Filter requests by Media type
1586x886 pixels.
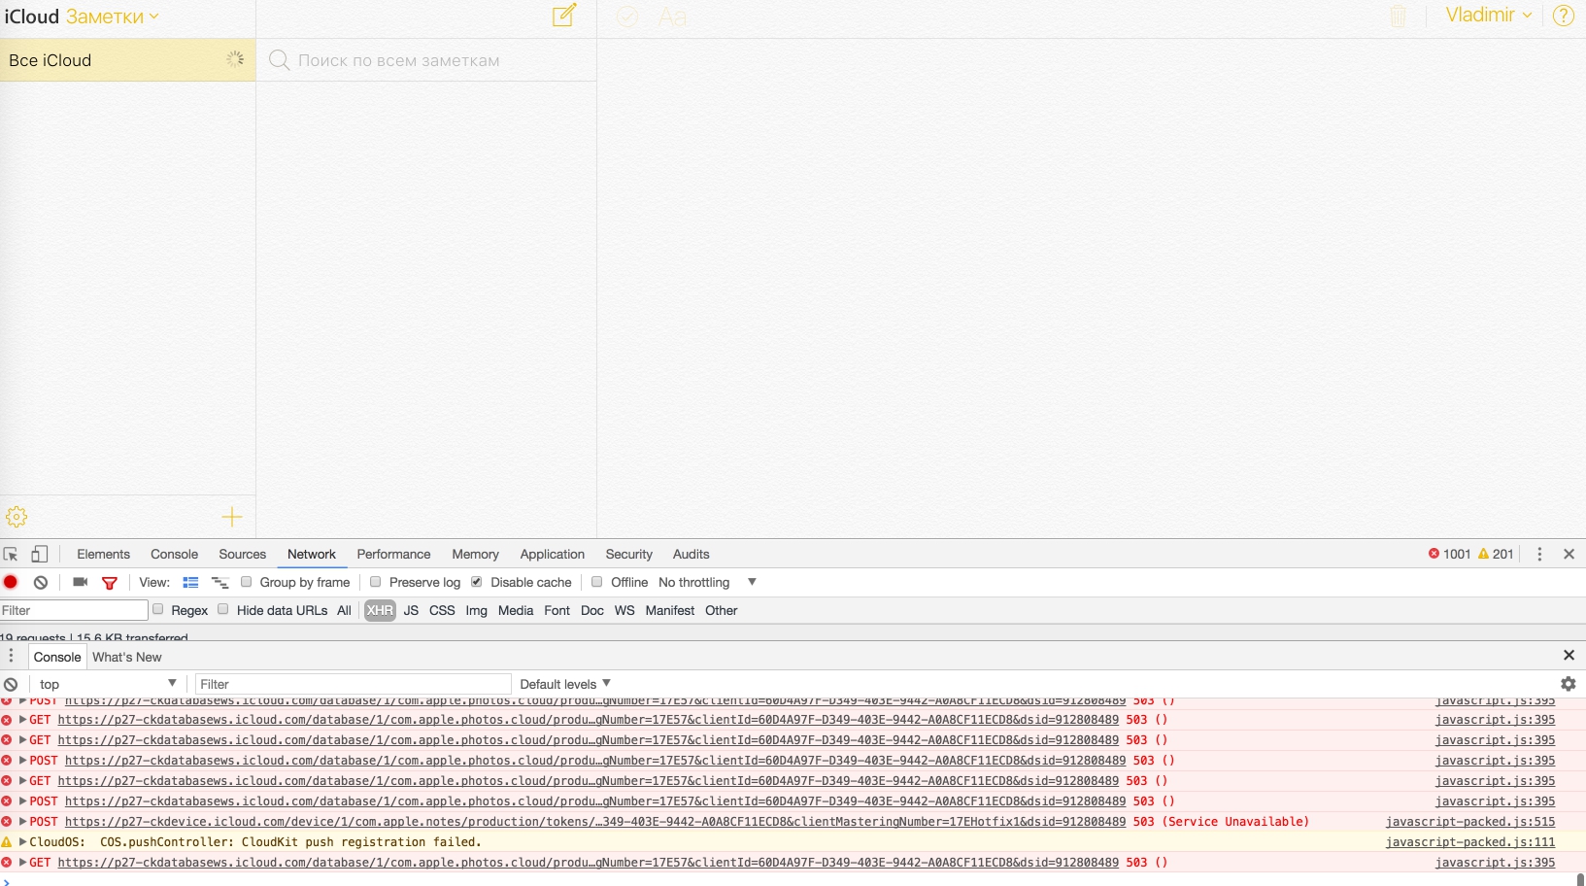click(x=516, y=610)
